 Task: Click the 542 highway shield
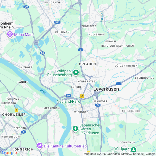(x=57, y=22)
